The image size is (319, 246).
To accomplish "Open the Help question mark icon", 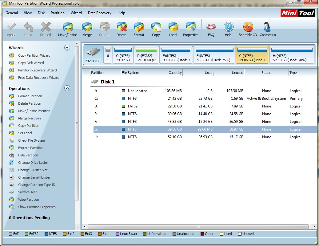I will (x=228, y=27).
